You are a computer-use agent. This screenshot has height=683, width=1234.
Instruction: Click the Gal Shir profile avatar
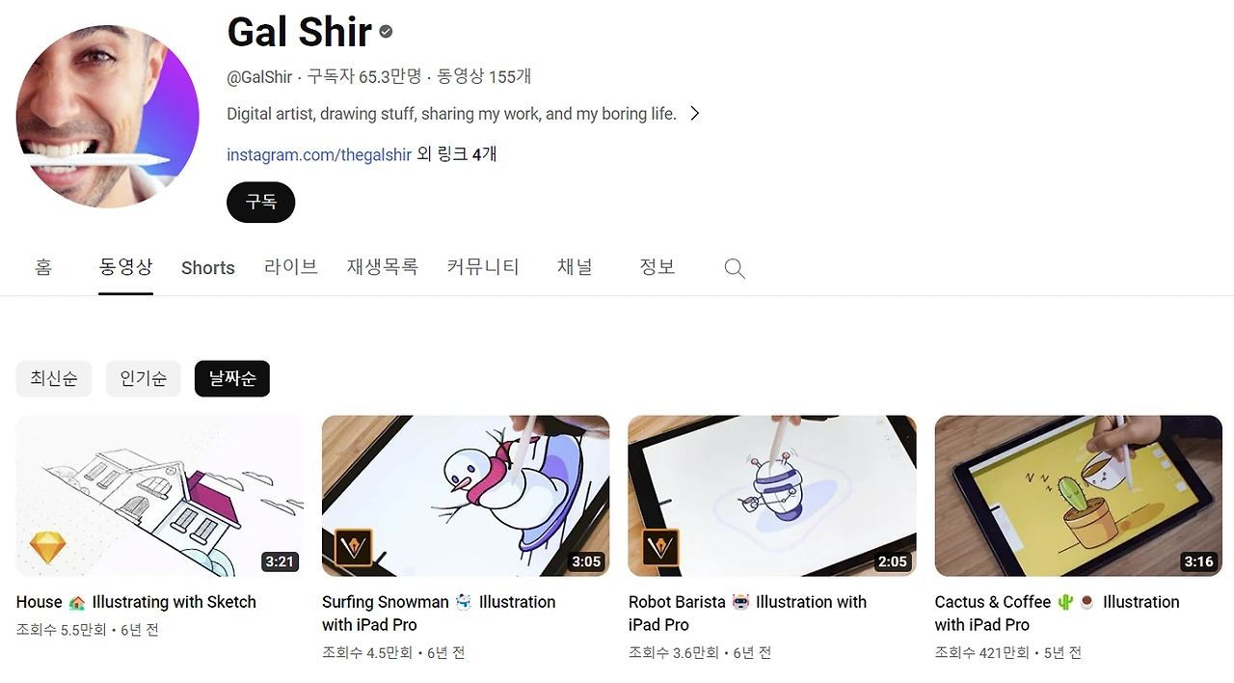coord(107,116)
